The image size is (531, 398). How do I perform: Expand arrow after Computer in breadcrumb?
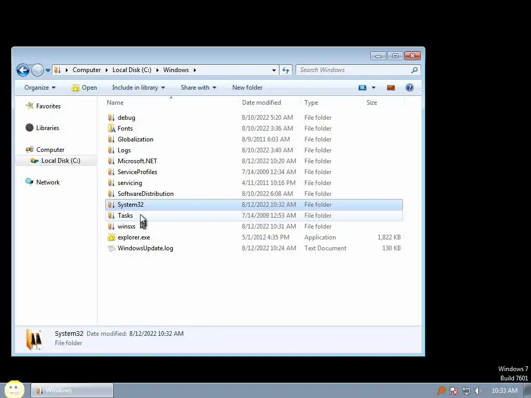[x=107, y=70]
